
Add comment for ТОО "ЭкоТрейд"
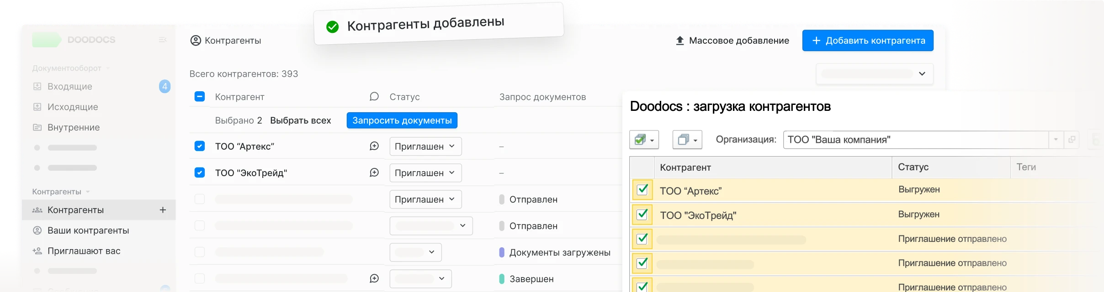point(374,172)
